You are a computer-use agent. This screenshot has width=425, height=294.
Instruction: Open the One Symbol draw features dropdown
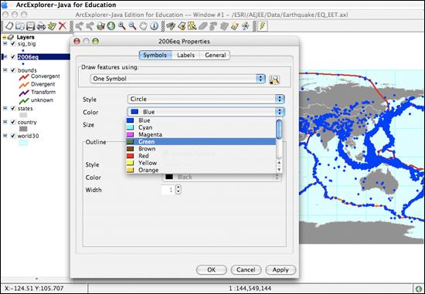tap(178, 79)
